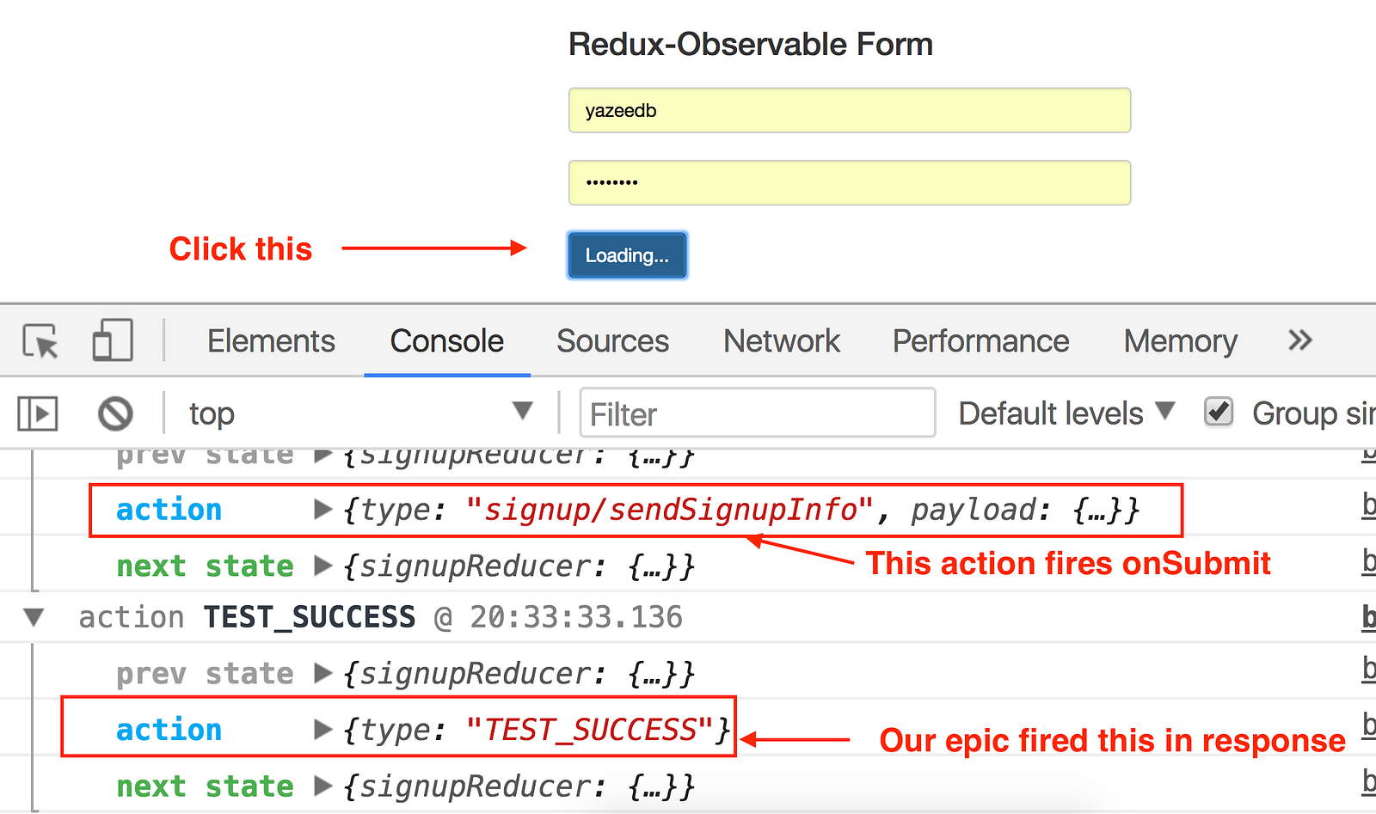Image resolution: width=1376 pixels, height=814 pixels.
Task: Toggle the Group similar checkbox
Action: [x=1219, y=412]
